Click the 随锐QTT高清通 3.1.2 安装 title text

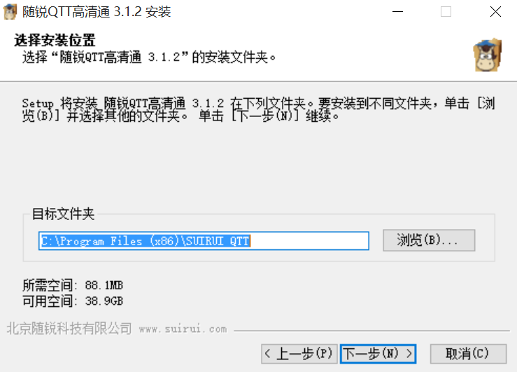tap(97, 12)
